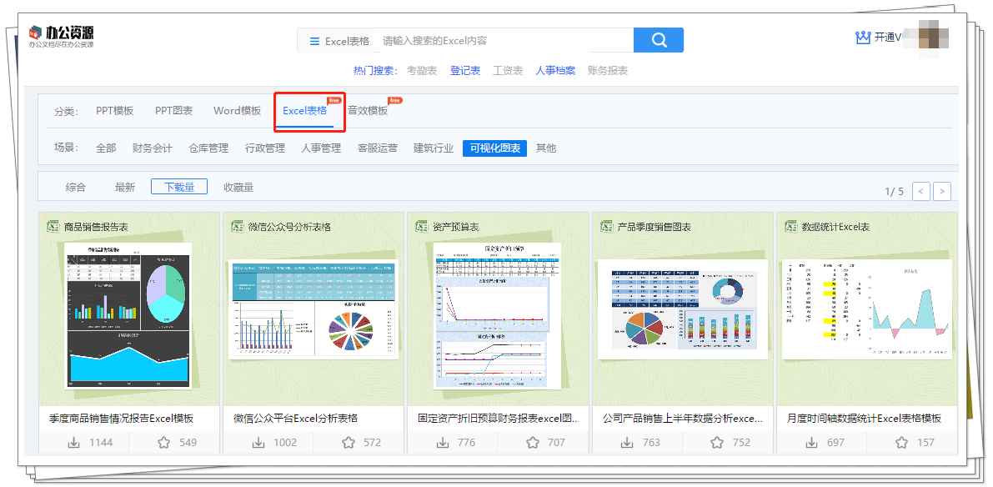Click the blue search magnifier icon
The height and width of the screenshot is (487, 993).
tap(659, 39)
